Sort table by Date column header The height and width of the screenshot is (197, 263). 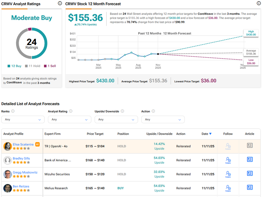(x=206, y=134)
